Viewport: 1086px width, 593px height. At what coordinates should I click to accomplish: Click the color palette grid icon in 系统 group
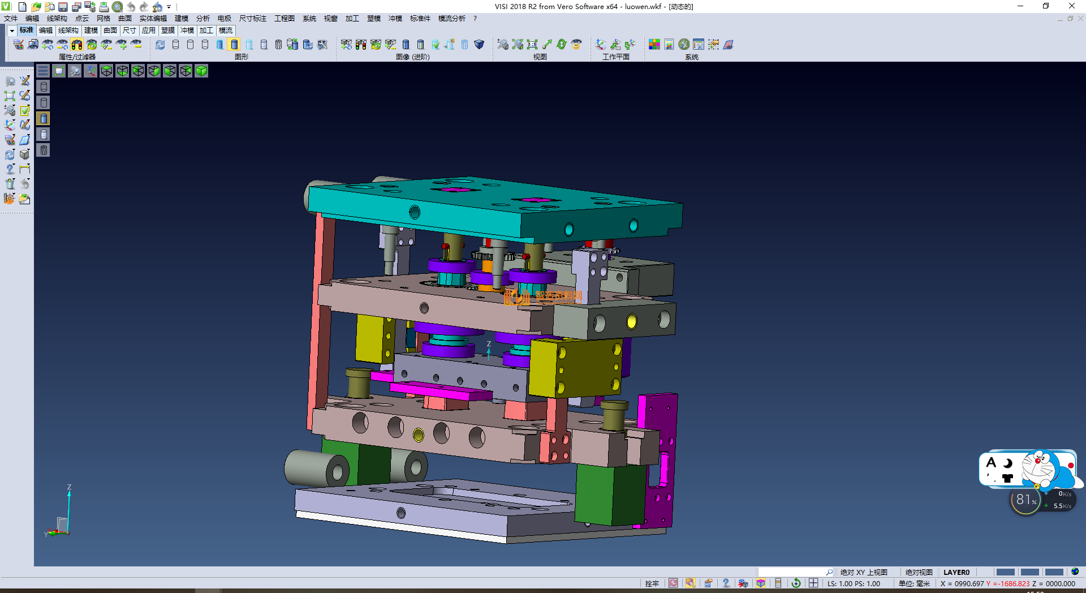654,45
